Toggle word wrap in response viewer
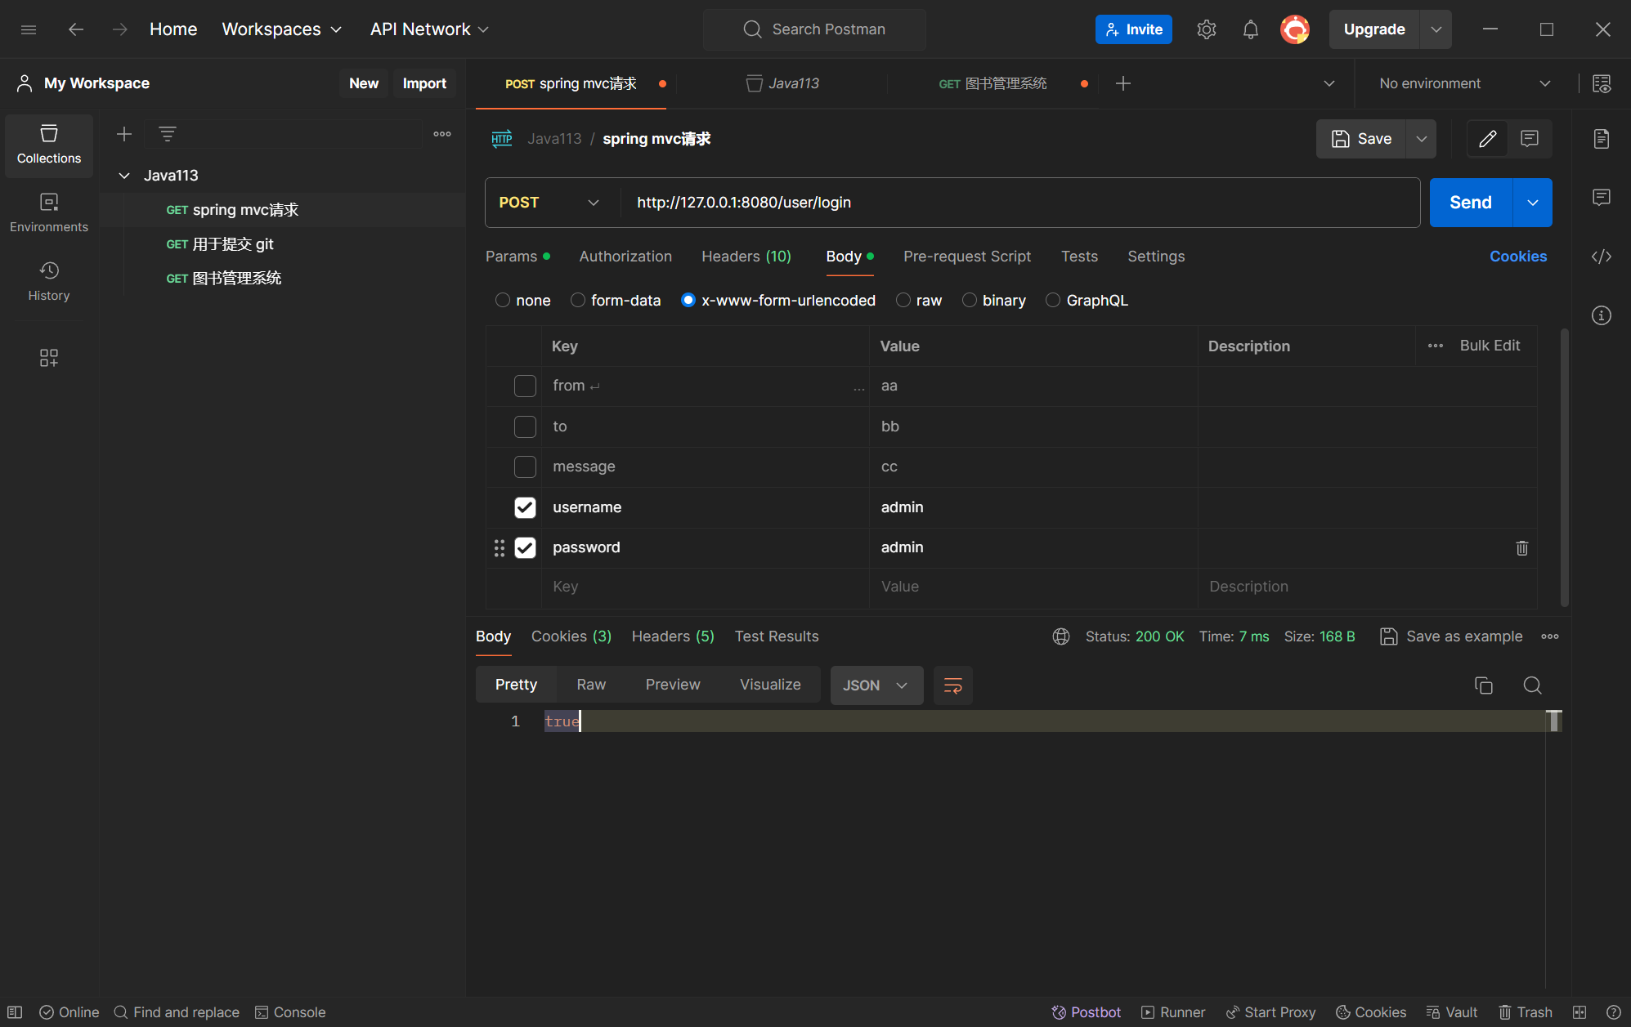1631x1027 pixels. point(952,685)
